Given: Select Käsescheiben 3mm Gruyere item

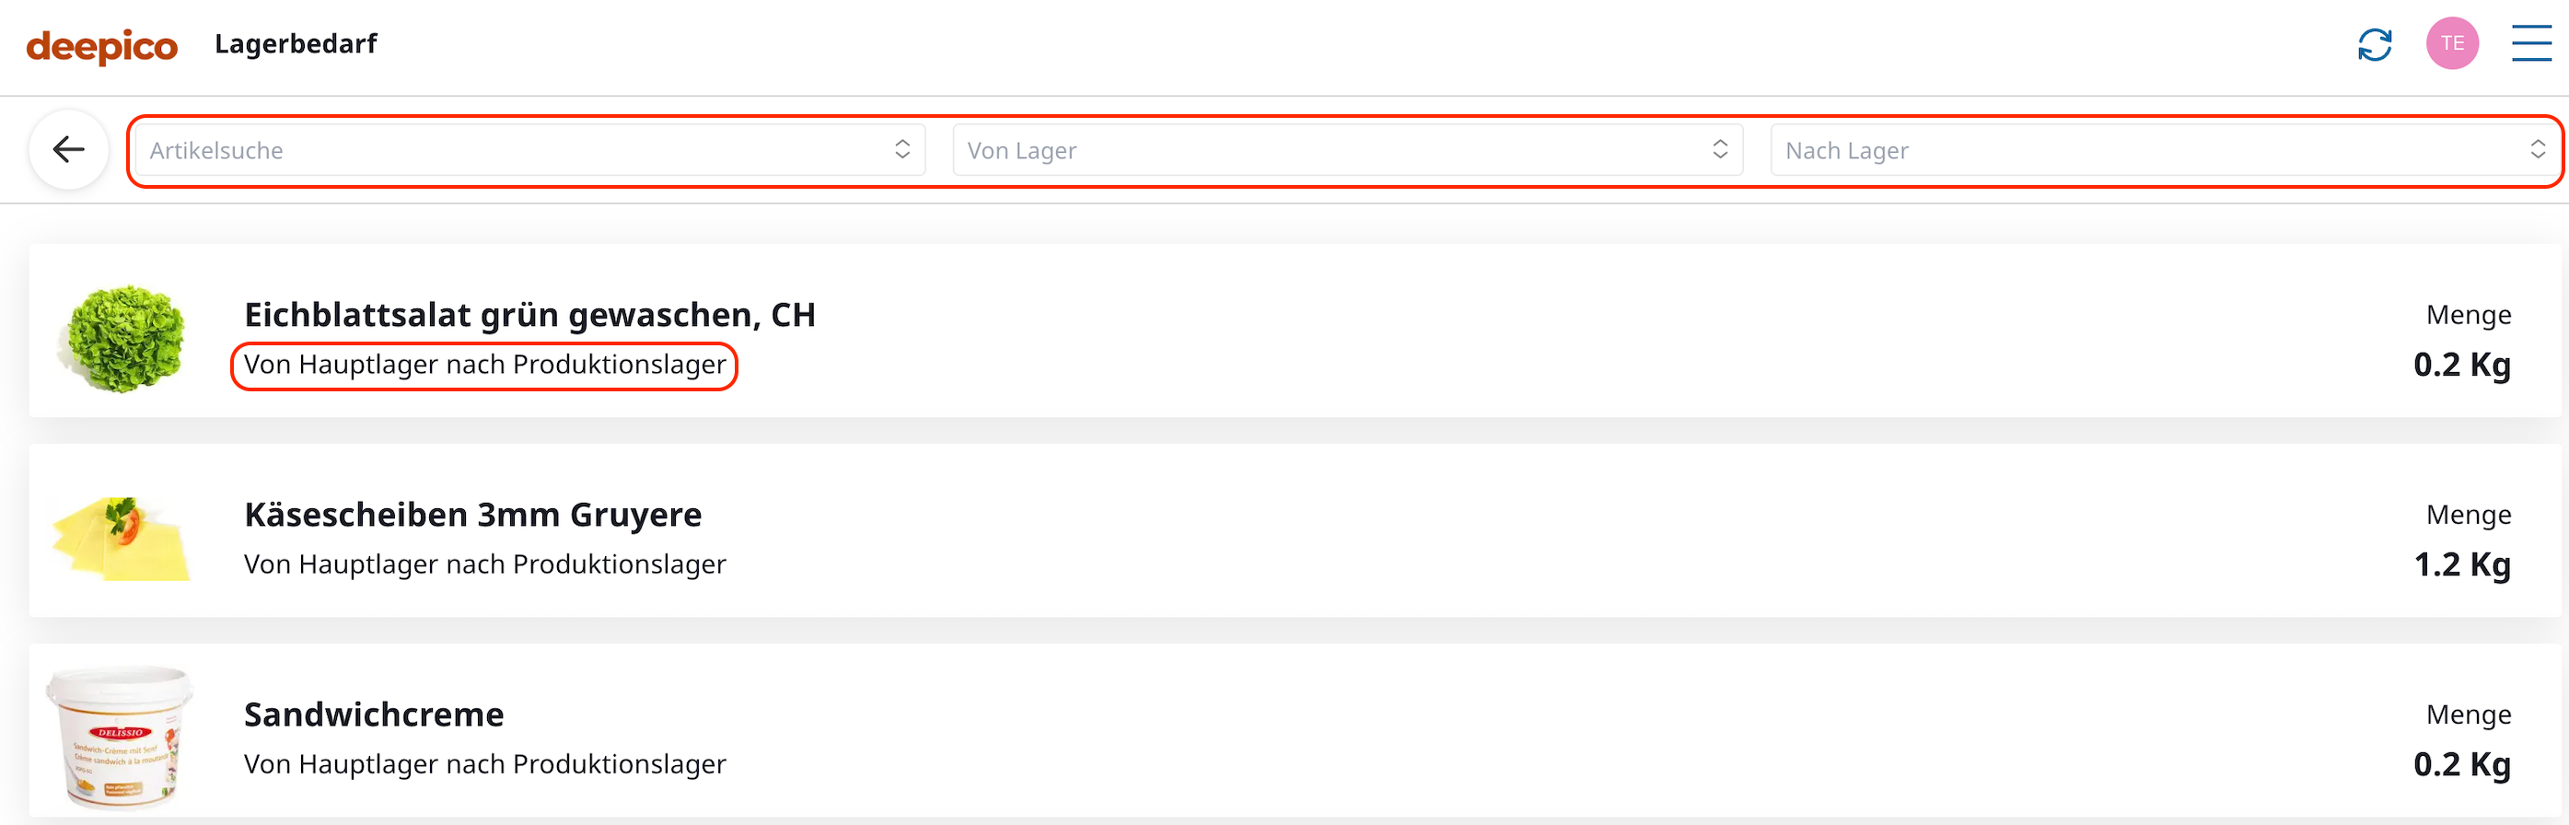Looking at the screenshot, I should pyautogui.click(x=472, y=515).
